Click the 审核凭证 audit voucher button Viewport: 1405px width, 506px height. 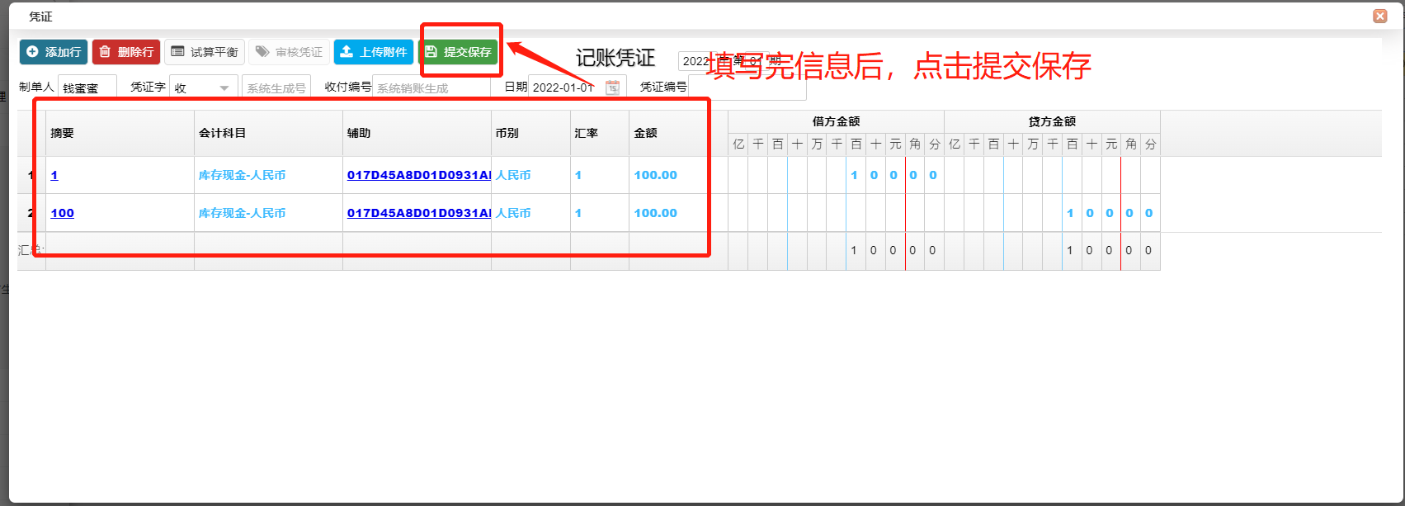pos(289,52)
